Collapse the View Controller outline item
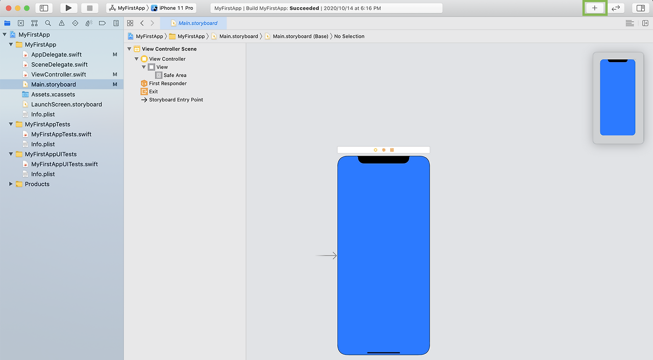Screen dimensions: 653x360 tap(137, 59)
